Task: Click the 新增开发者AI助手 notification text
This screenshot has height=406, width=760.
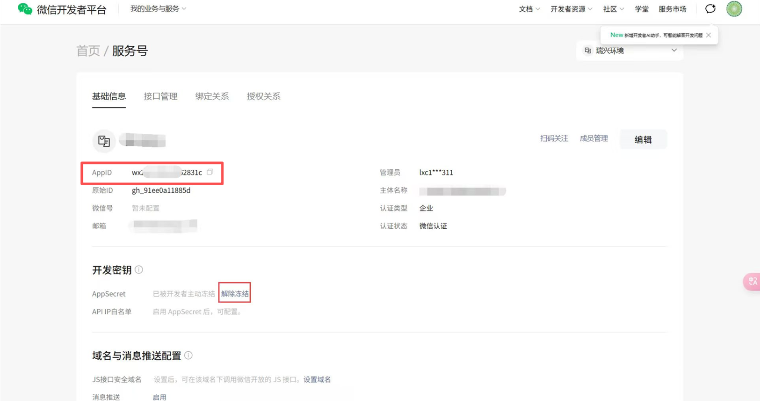Action: pyautogui.click(x=663, y=35)
